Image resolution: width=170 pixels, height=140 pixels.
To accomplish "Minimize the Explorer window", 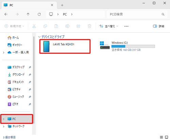I will coord(143,3).
